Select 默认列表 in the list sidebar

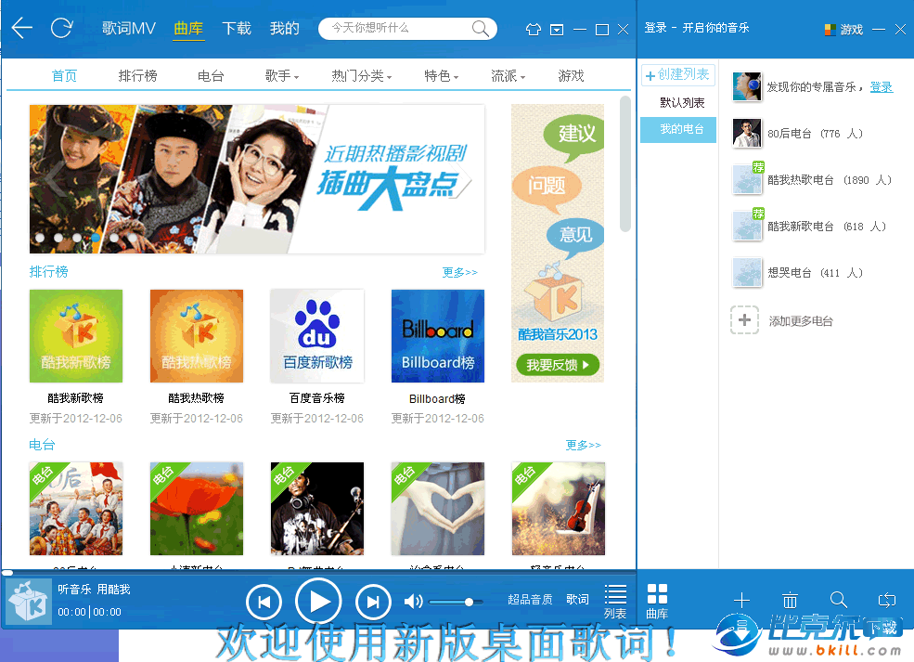click(x=682, y=103)
